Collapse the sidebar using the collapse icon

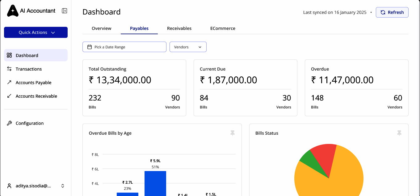(64, 10)
